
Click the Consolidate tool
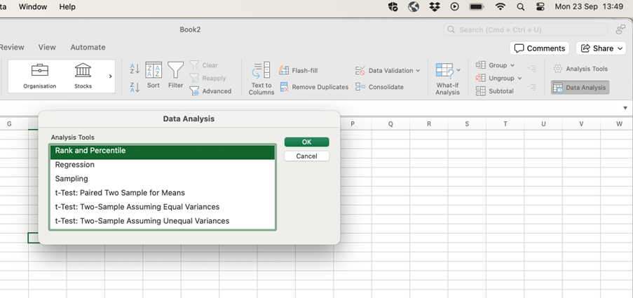point(379,87)
